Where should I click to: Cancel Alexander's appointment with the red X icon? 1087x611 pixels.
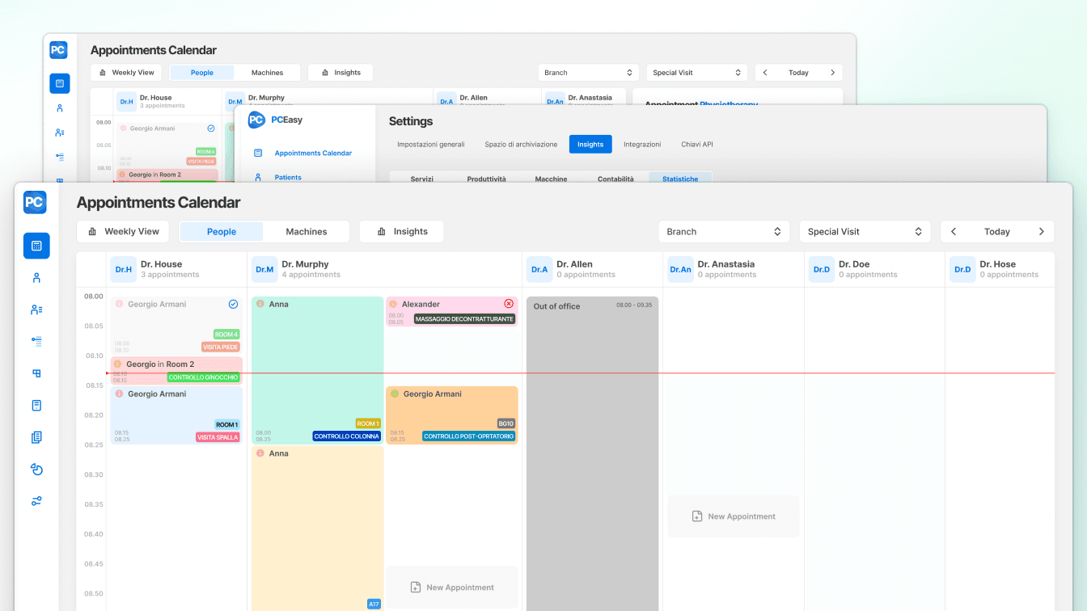509,303
